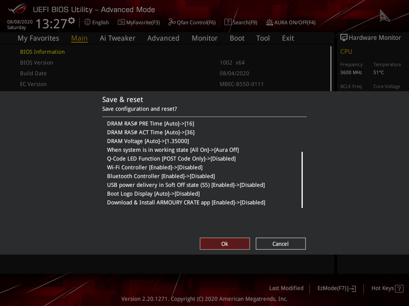Click the main panel scrollbar
This screenshot has height=306, width=409.
(x=331, y=69)
